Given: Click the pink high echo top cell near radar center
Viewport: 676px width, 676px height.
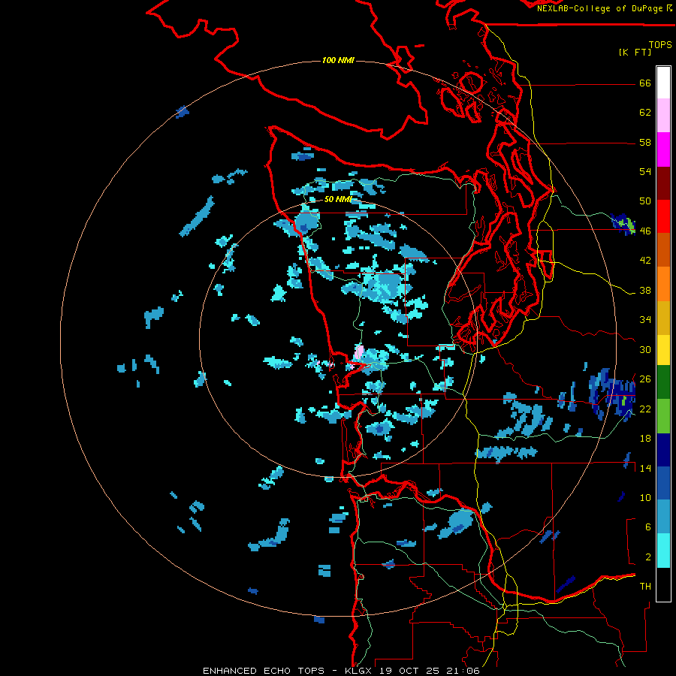Looking at the screenshot, I should [359, 352].
